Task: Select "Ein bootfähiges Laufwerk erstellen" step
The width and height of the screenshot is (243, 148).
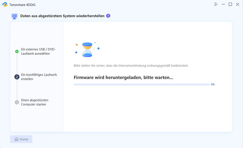Action: pyautogui.click(x=39, y=77)
